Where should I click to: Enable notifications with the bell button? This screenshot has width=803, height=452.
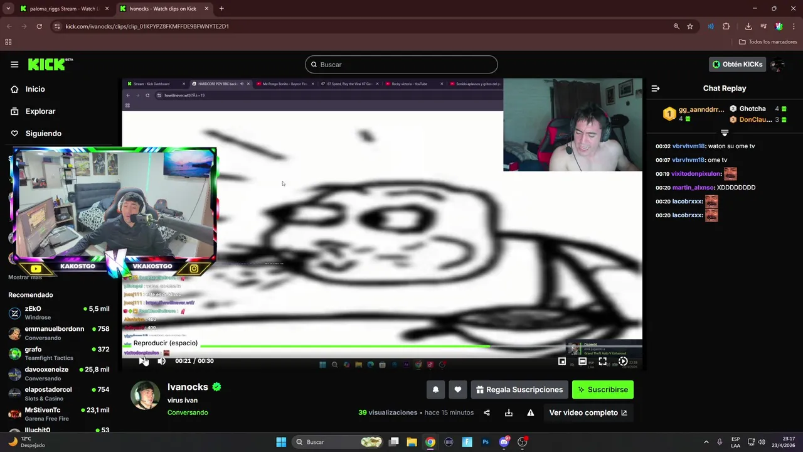pos(435,390)
